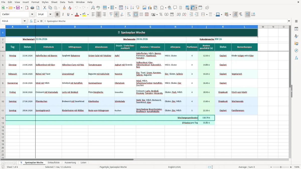This screenshot has width=301, height=169.
Task: Open the Data menu
Action: (63, 2)
